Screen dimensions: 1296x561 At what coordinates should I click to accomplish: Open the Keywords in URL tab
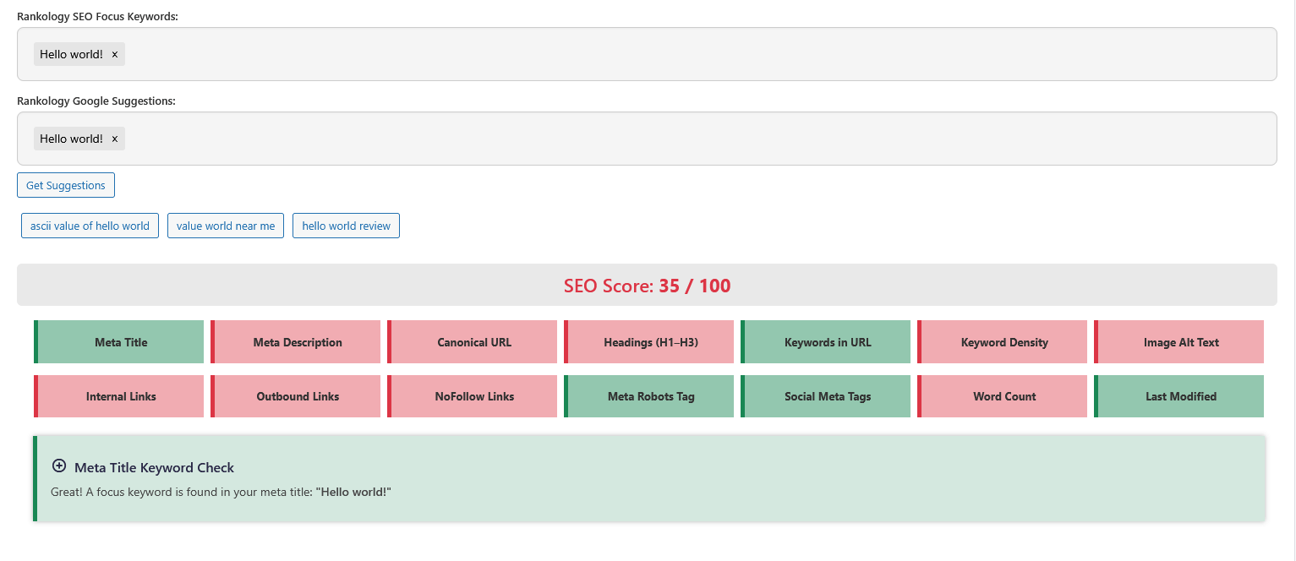(x=827, y=342)
